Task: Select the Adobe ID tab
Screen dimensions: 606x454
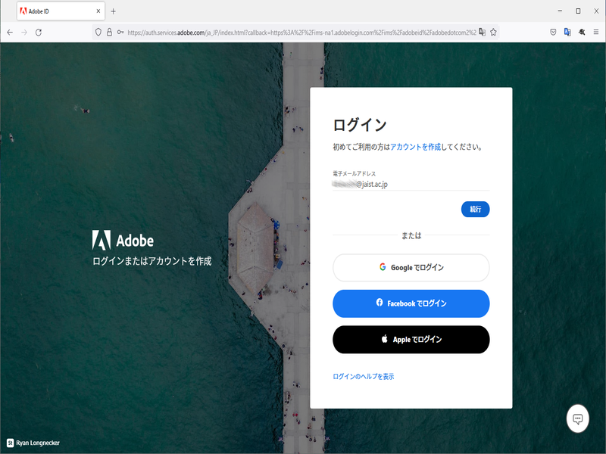Action: [53, 11]
